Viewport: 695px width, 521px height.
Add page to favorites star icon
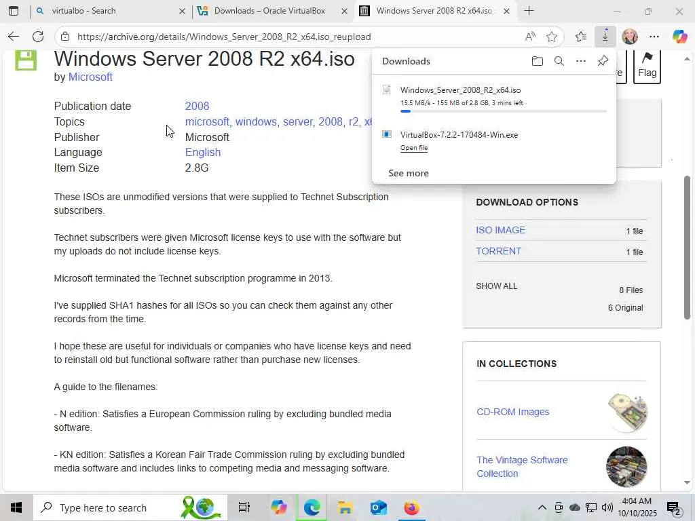click(551, 37)
